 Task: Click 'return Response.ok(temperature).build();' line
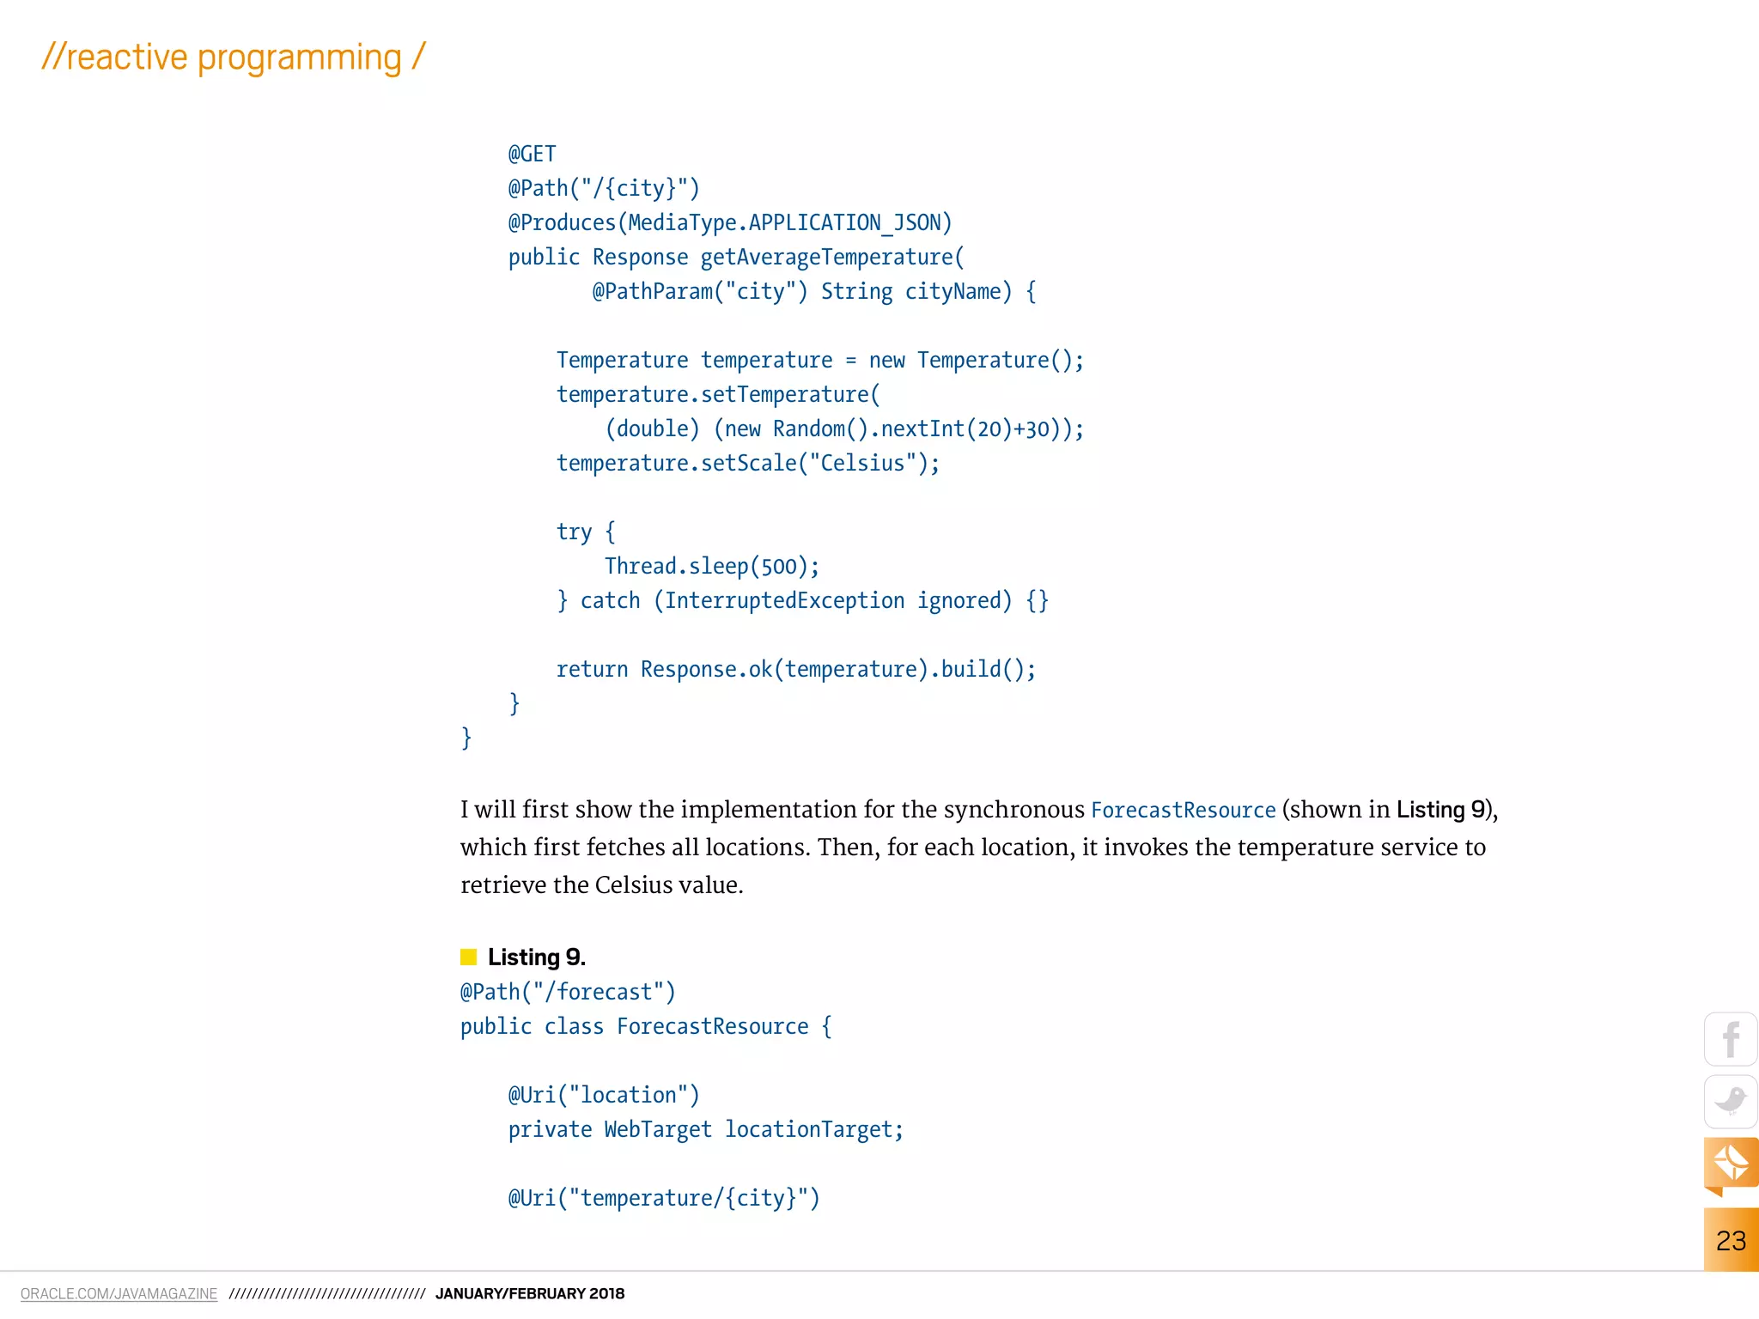tap(796, 670)
